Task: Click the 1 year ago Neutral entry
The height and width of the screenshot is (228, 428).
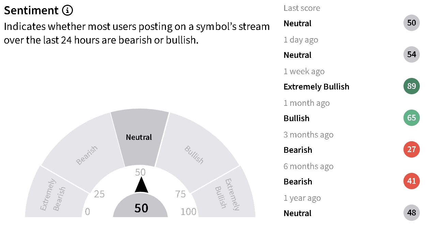Action: [352, 213]
